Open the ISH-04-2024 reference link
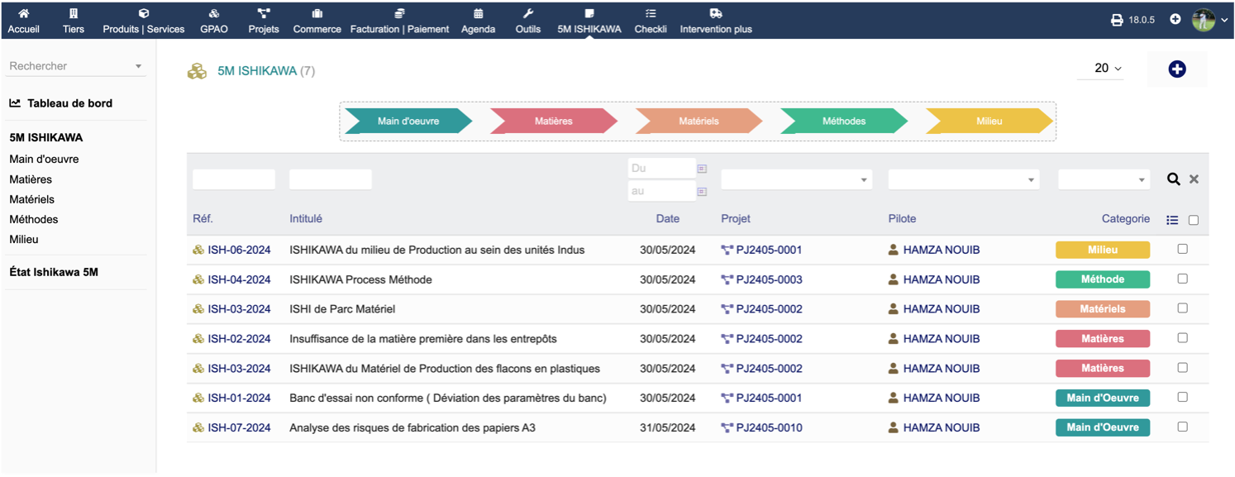The width and height of the screenshot is (1235, 477). 239,279
